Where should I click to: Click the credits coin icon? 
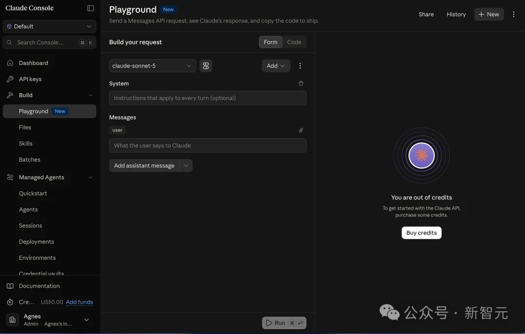pos(10,302)
